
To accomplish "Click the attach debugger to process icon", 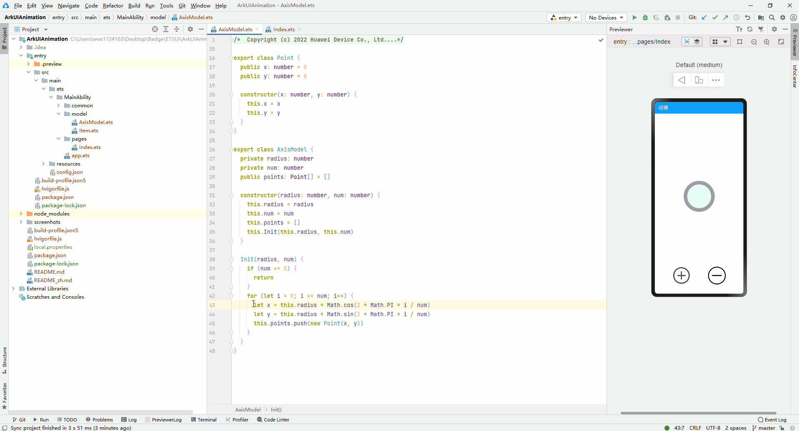I will 667,17.
